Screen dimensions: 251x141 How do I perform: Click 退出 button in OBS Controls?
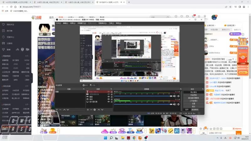(194, 107)
